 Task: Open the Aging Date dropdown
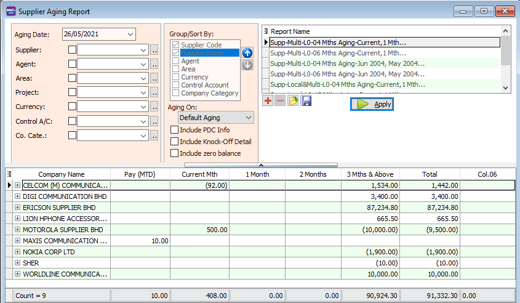(130, 34)
